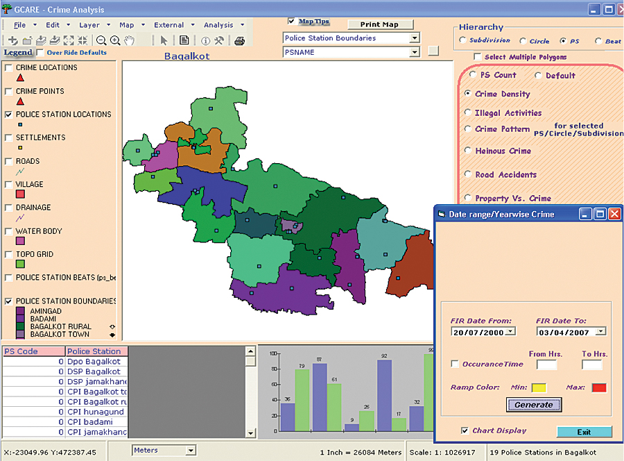Click the full extent arrows icon
Screen dimensions: 624x461
coord(69,41)
